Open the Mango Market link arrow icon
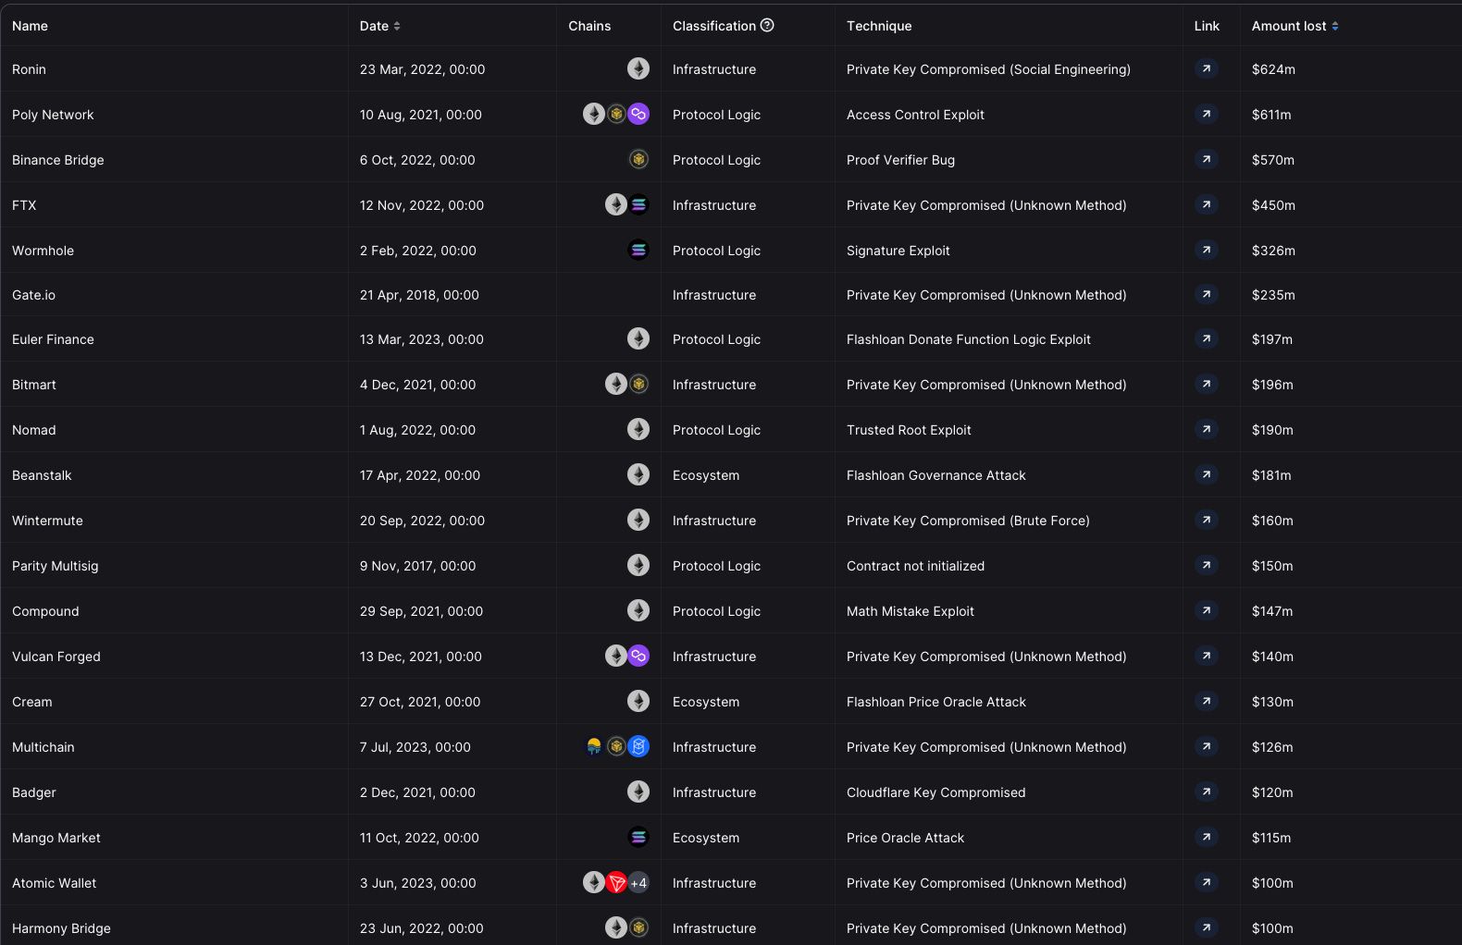 (1206, 838)
